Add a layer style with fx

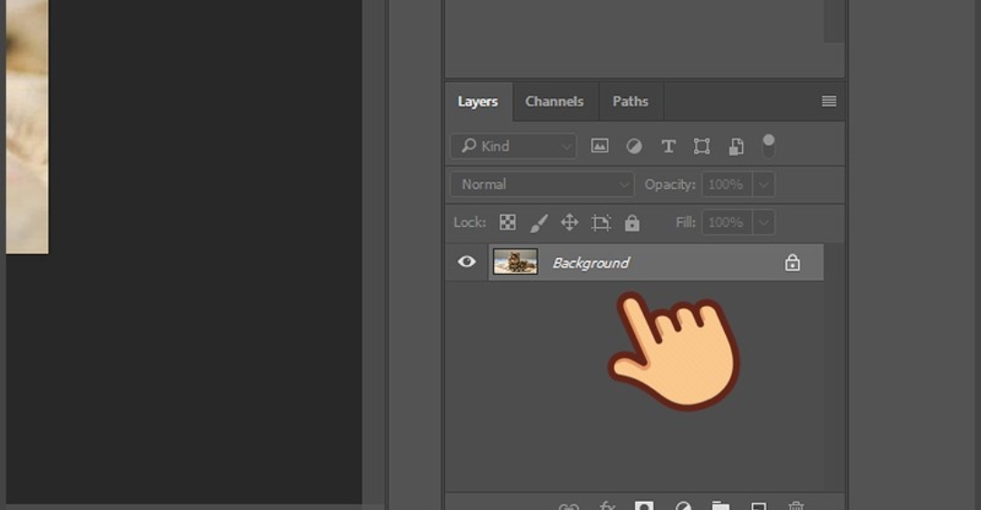point(607,506)
